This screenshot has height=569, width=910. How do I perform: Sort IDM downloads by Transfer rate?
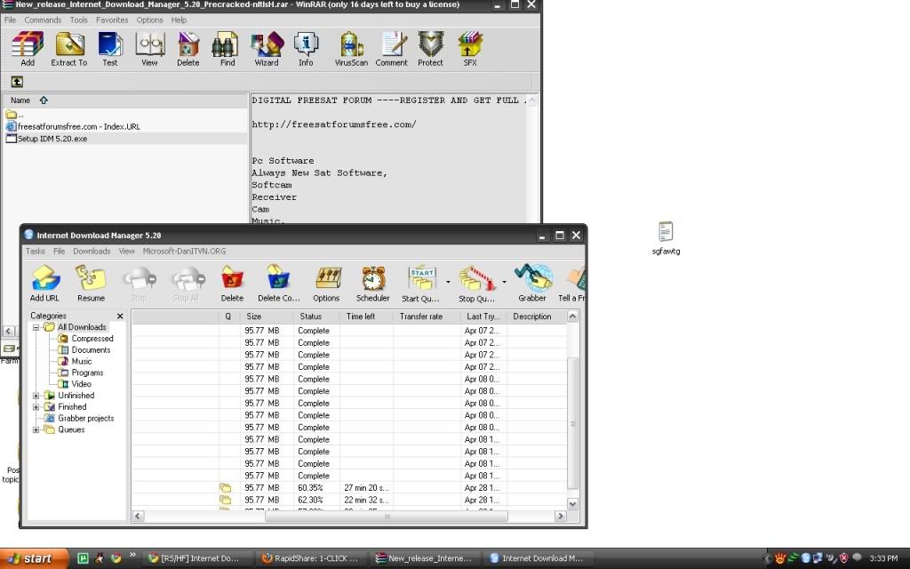pos(427,317)
